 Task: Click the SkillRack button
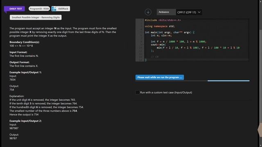point(61,9)
